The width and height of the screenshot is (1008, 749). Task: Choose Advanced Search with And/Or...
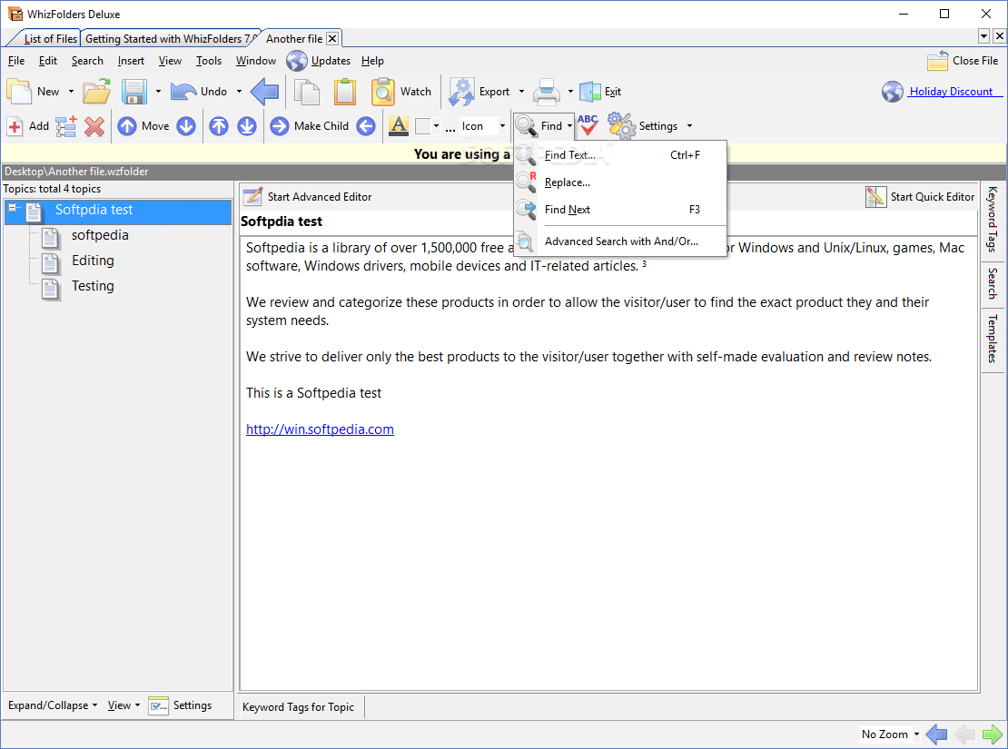tap(620, 241)
